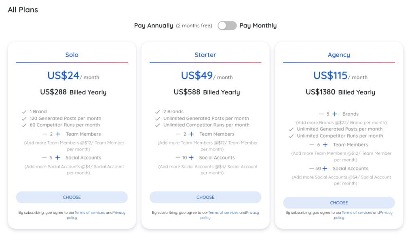Choose the Agency plan
414x236 pixels.
tap(339, 203)
